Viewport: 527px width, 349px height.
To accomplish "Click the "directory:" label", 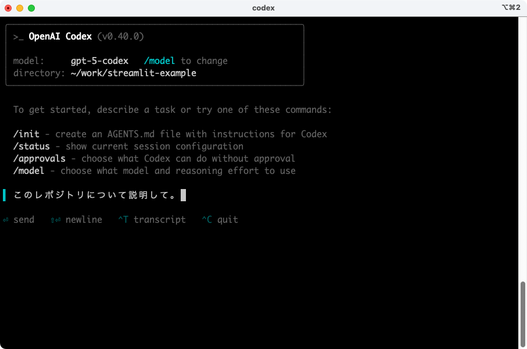I will pyautogui.click(x=39, y=73).
